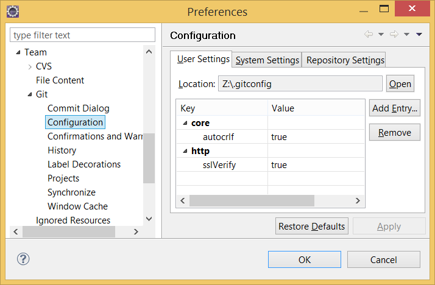
Task: Maximize the Preferences window
Action: (x=384, y=9)
